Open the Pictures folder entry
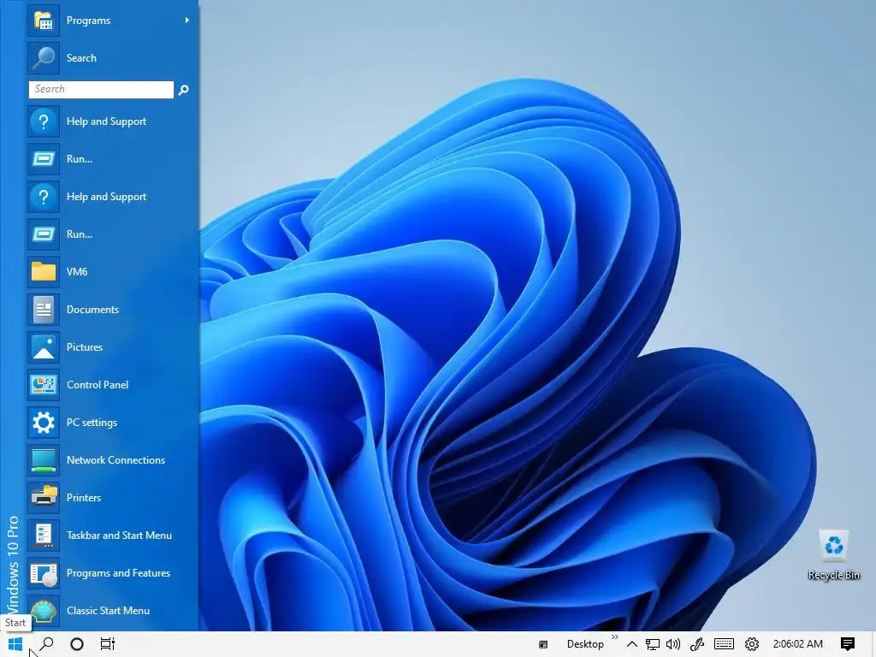Screen dimensions: 876x657 (x=112, y=347)
